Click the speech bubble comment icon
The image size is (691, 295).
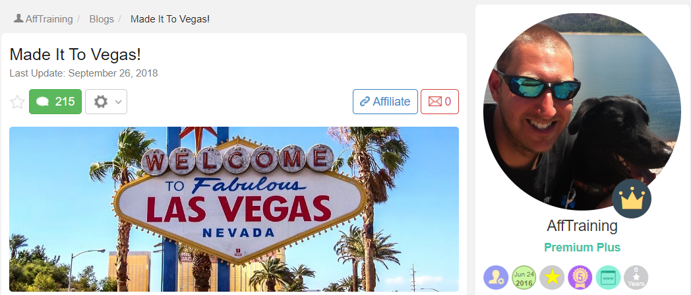(42, 102)
